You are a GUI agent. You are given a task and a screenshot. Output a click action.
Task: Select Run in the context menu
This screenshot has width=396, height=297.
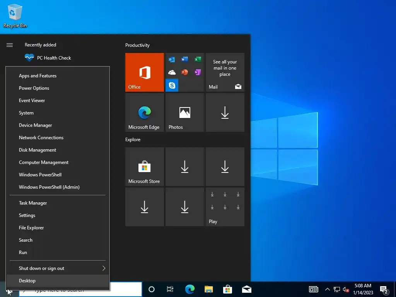(58, 253)
